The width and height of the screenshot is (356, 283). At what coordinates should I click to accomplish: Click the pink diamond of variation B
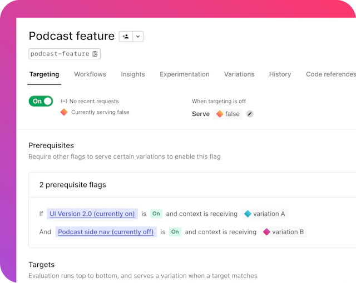click(266, 232)
